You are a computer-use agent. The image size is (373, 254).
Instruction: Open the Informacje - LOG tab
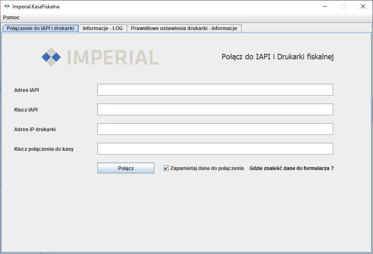tap(102, 28)
